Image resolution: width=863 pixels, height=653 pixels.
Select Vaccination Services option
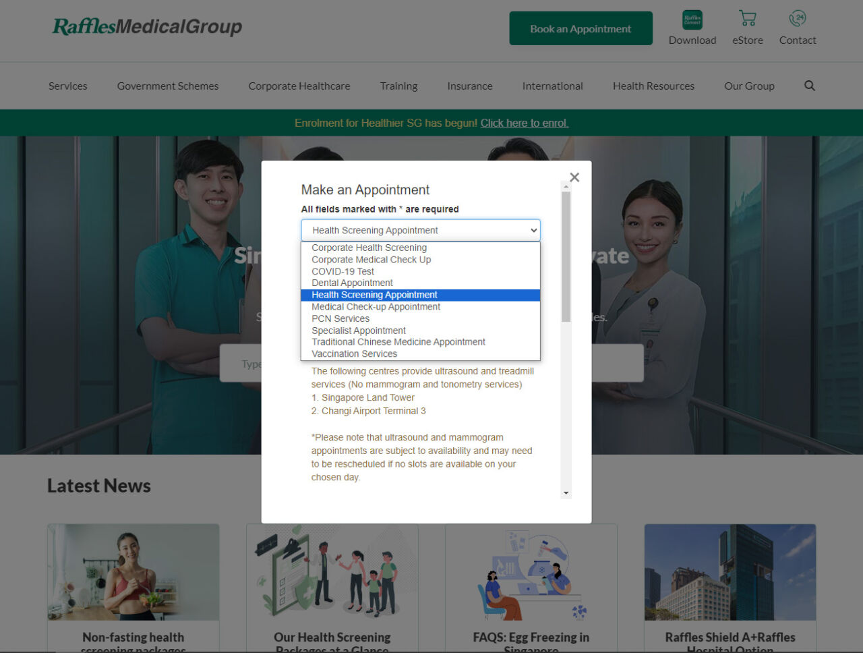[x=353, y=353]
